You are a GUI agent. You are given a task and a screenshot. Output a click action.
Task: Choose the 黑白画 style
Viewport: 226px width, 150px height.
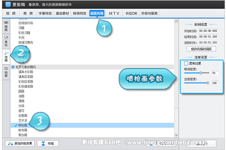pos(23,135)
